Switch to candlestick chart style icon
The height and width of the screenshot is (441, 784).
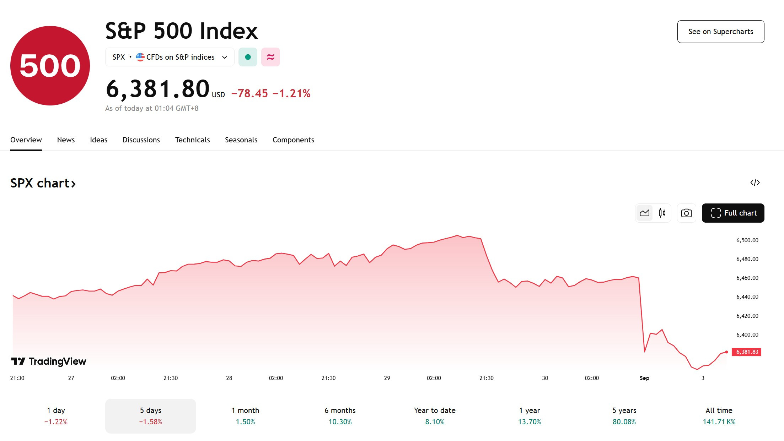pyautogui.click(x=662, y=213)
